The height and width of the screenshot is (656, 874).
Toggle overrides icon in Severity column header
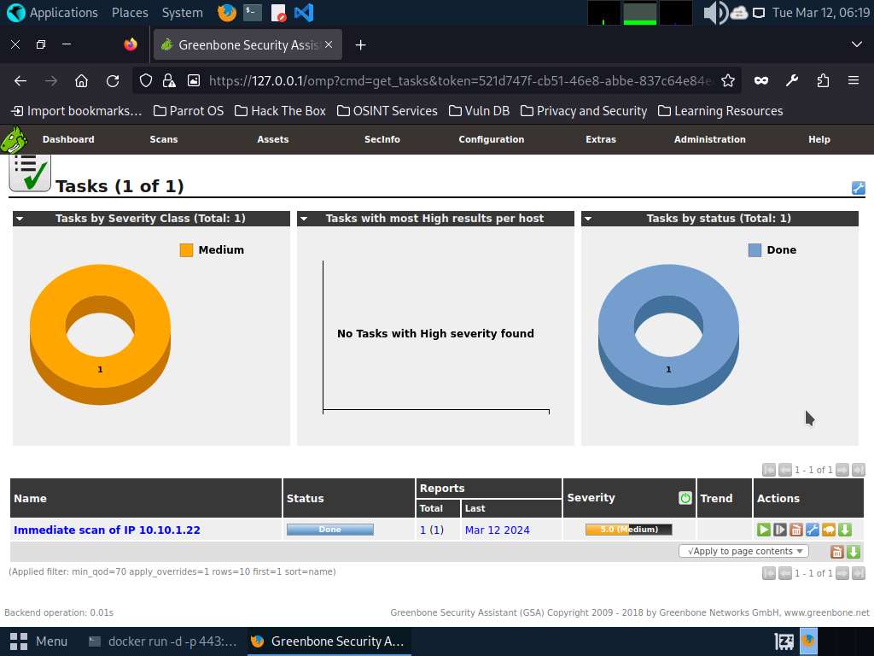(685, 498)
